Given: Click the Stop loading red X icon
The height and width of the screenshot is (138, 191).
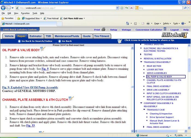Looking at the screenshot, I should pyautogui.click(x=132, y=8).
